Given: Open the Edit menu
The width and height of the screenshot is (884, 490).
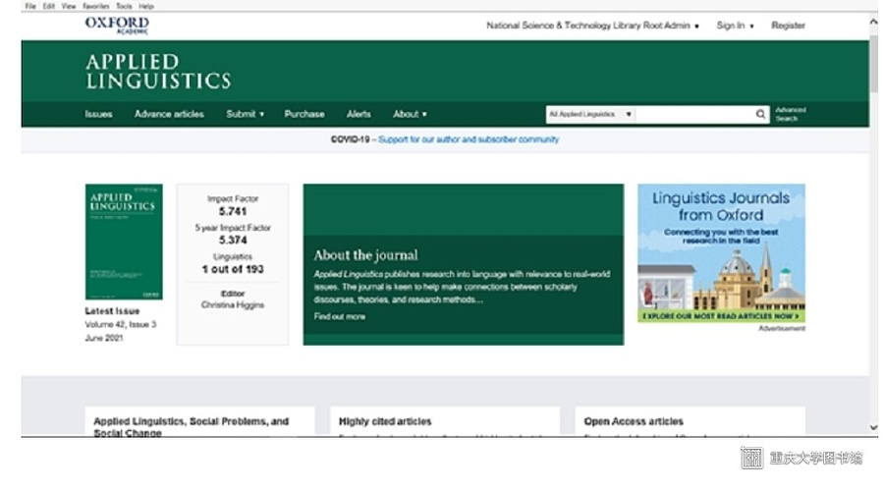Looking at the screenshot, I should point(49,6).
